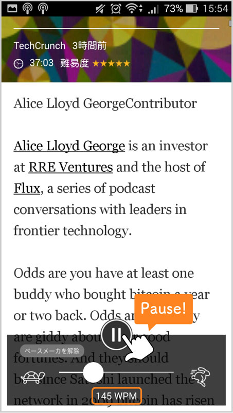Click the turtle slow-speed icon
Image resolution: width=233 pixels, height=413 pixels.
click(x=33, y=377)
